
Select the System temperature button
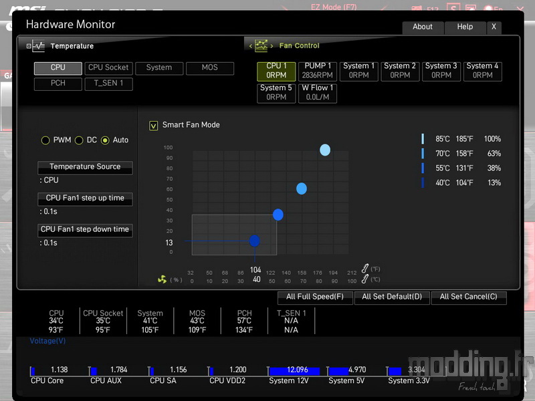tap(159, 68)
